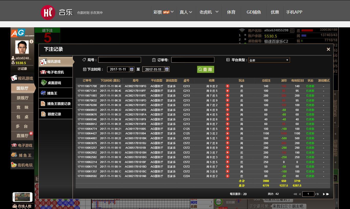Click the green 查询 search button
This screenshot has width=350, height=209.
click(205, 69)
